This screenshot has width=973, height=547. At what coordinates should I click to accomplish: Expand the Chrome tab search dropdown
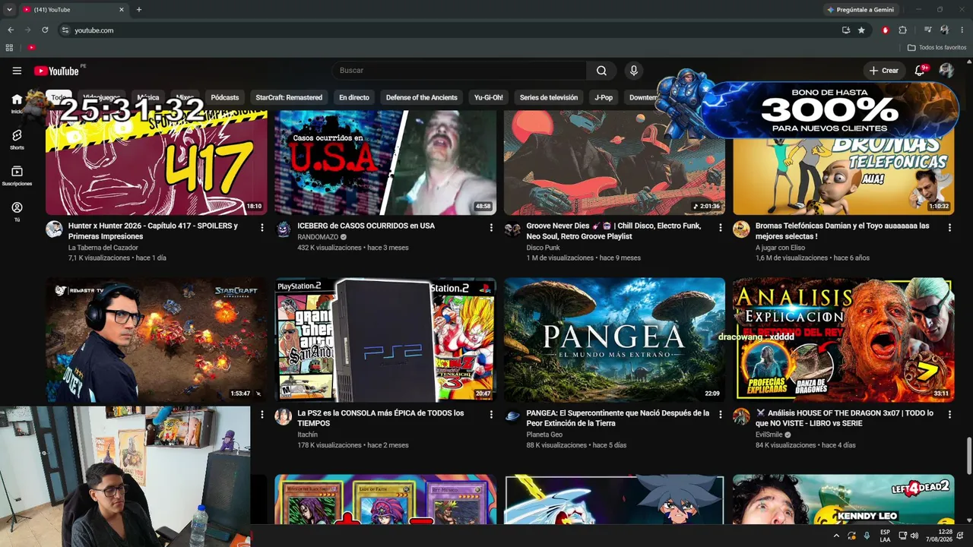tap(9, 10)
